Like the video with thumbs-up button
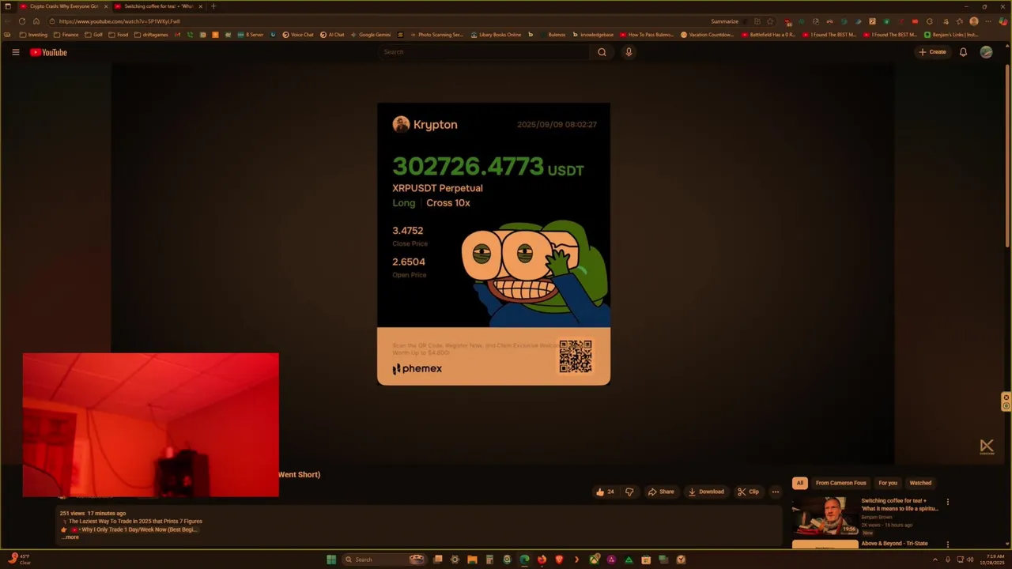 click(x=605, y=492)
